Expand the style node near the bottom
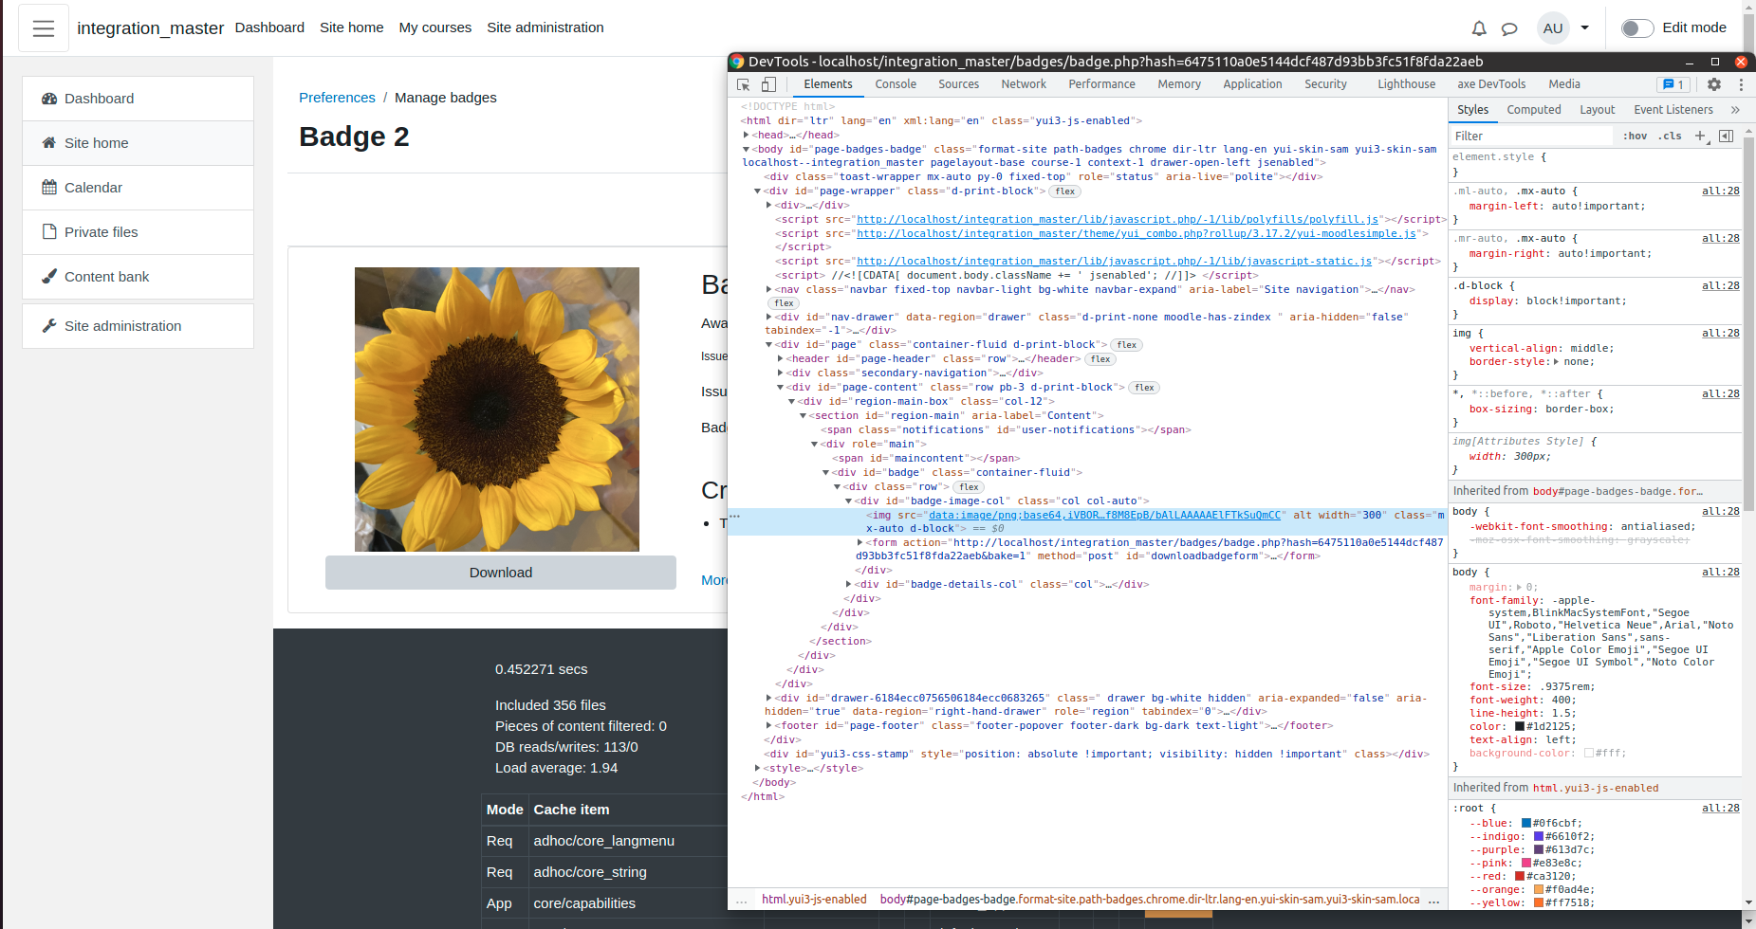 [758, 769]
